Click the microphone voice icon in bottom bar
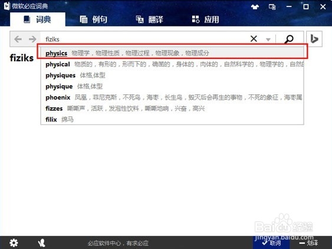This screenshot has height=249, width=332. click(x=41, y=243)
